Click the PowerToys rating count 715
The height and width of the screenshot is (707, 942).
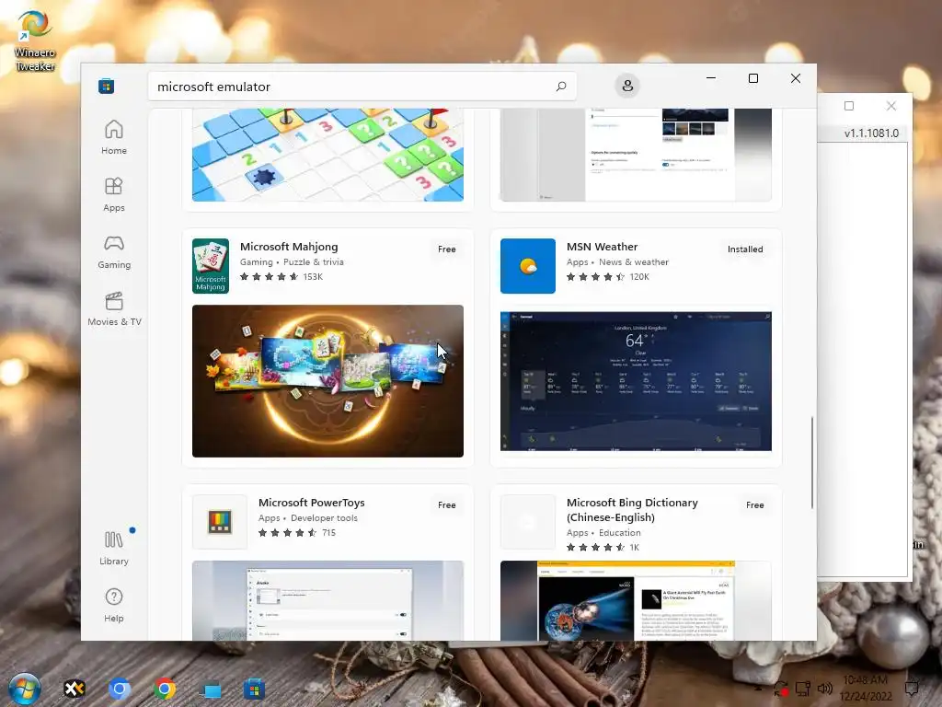point(328,533)
